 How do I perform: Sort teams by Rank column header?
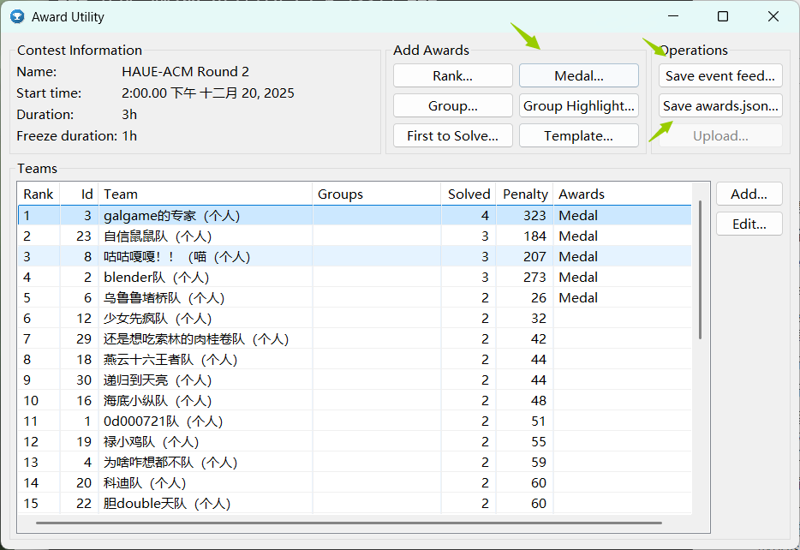pyautogui.click(x=38, y=194)
